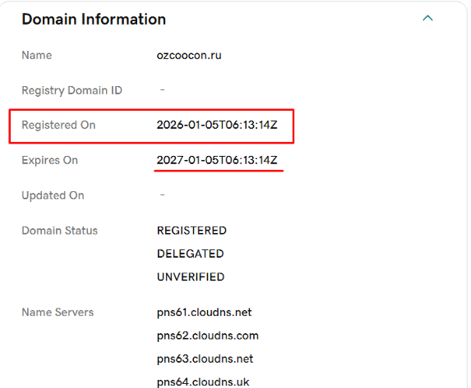Image resolution: width=471 pixels, height=388 pixels.
Task: Click the Expires On label
Action: tap(49, 160)
